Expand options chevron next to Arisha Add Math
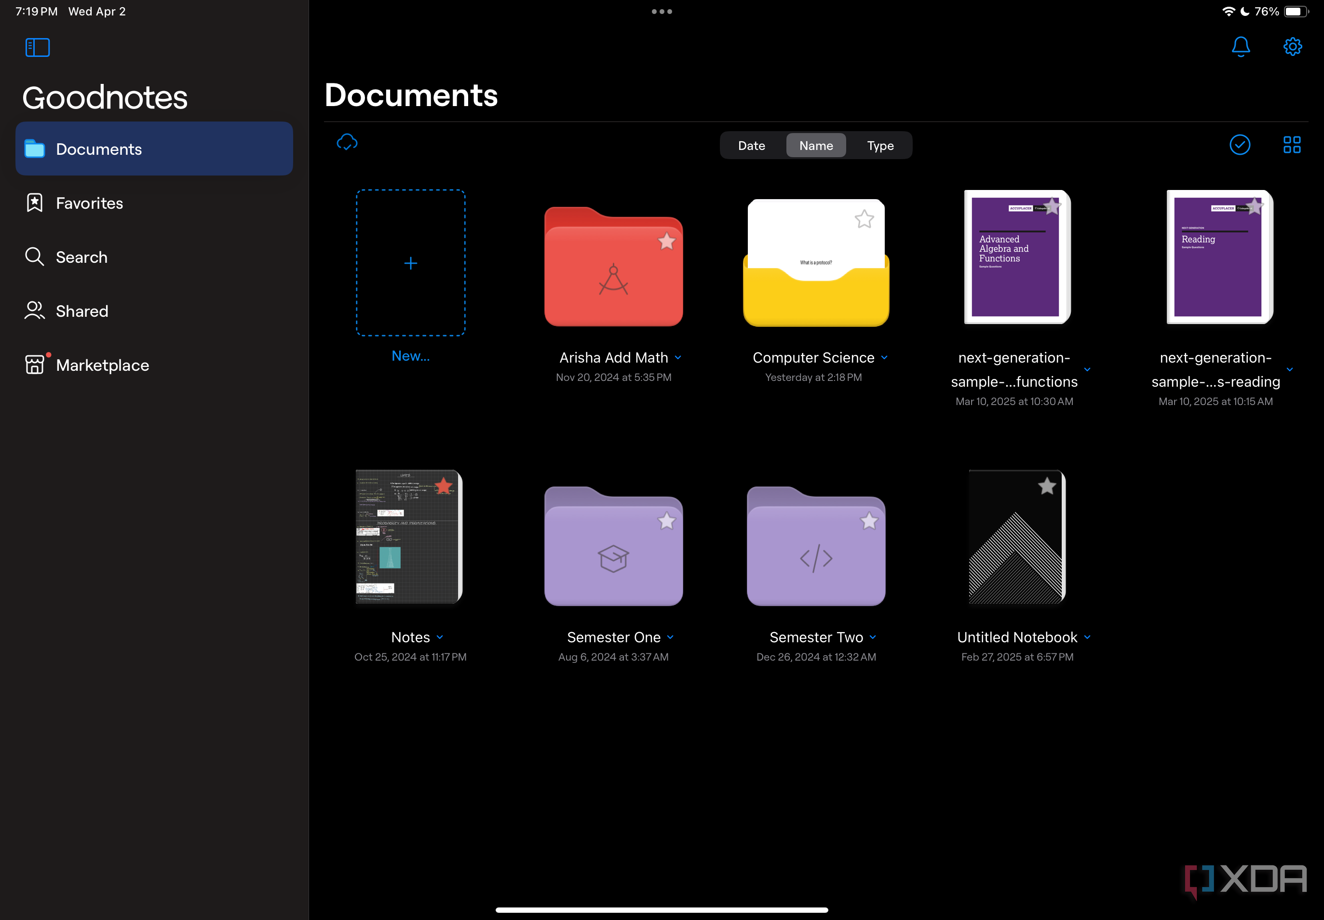Viewport: 1324px width, 920px height. tap(678, 358)
